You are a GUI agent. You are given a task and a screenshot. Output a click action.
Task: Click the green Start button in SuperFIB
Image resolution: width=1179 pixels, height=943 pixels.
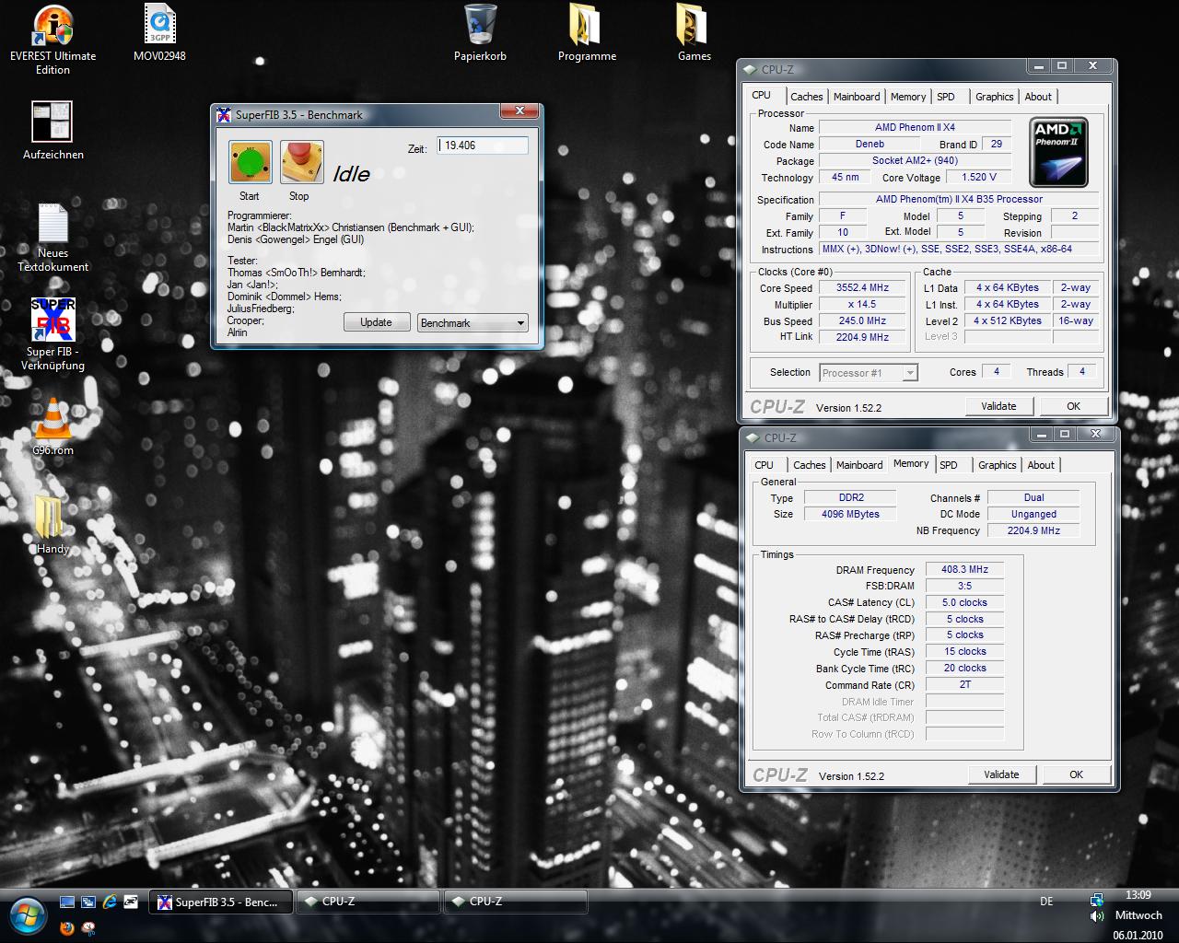(x=250, y=162)
